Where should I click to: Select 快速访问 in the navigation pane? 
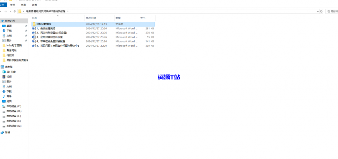click(10, 20)
